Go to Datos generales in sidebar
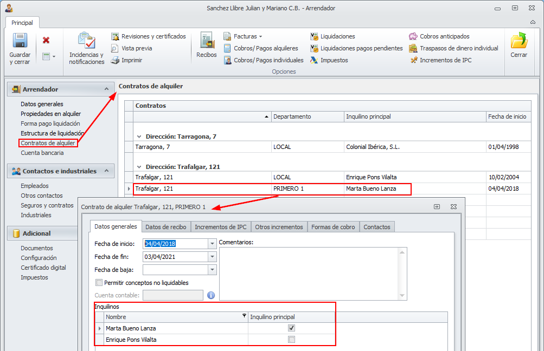Image resolution: width=544 pixels, height=351 pixels. (x=42, y=104)
